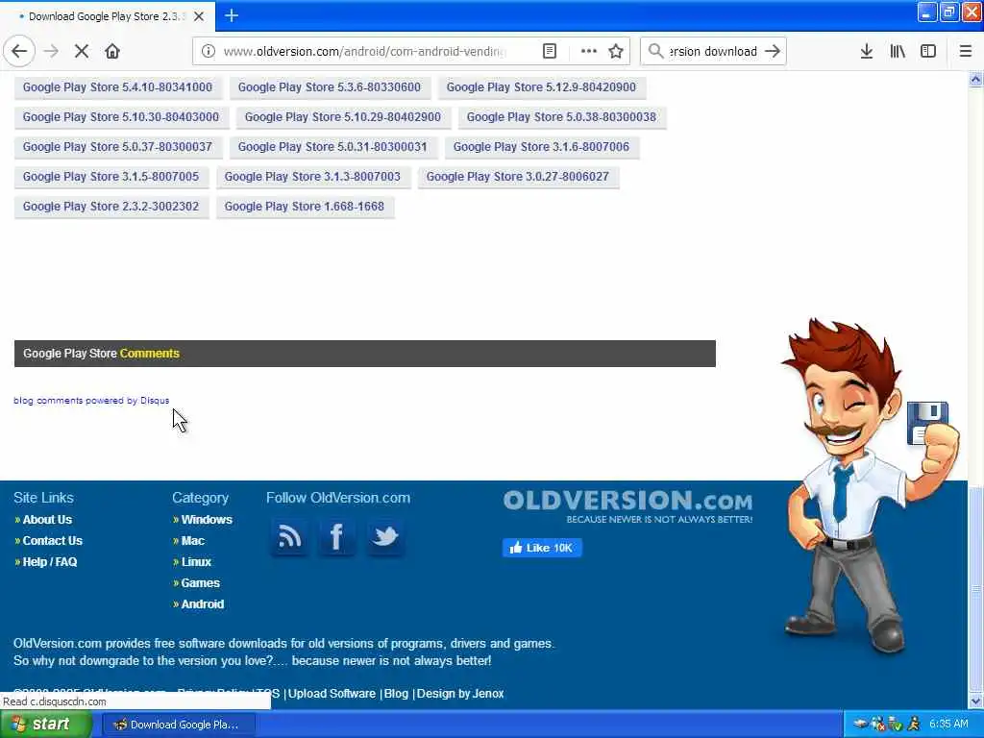Browse the Linux category
Screen dimensions: 984x738
coord(196,561)
